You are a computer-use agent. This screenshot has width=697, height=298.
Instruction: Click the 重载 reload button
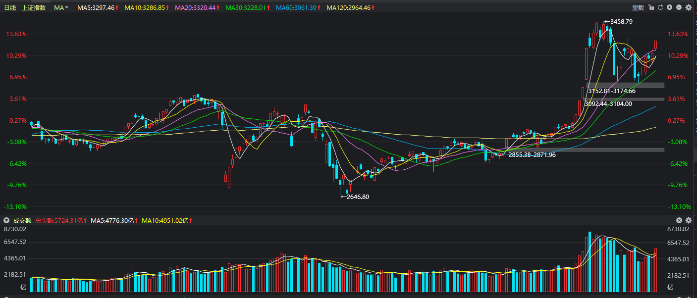(x=638, y=8)
